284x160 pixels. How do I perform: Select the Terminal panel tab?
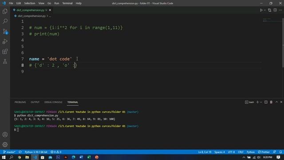(73, 102)
